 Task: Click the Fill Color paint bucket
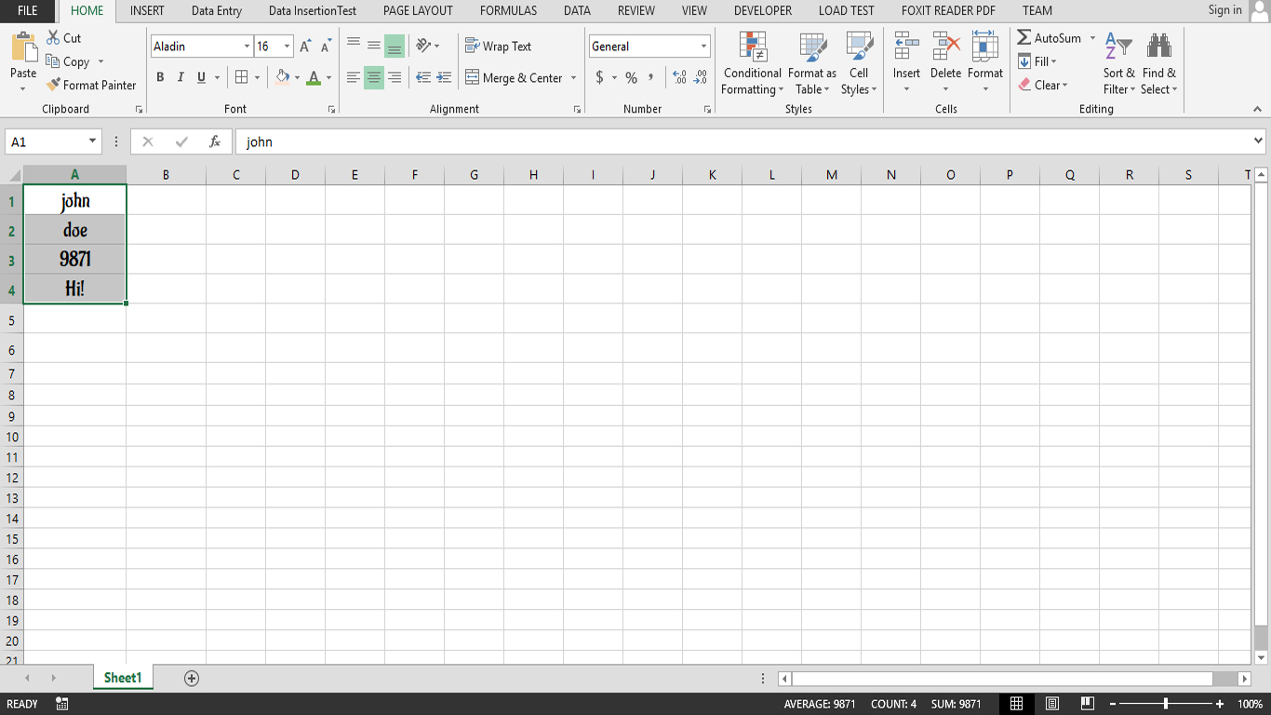(283, 77)
